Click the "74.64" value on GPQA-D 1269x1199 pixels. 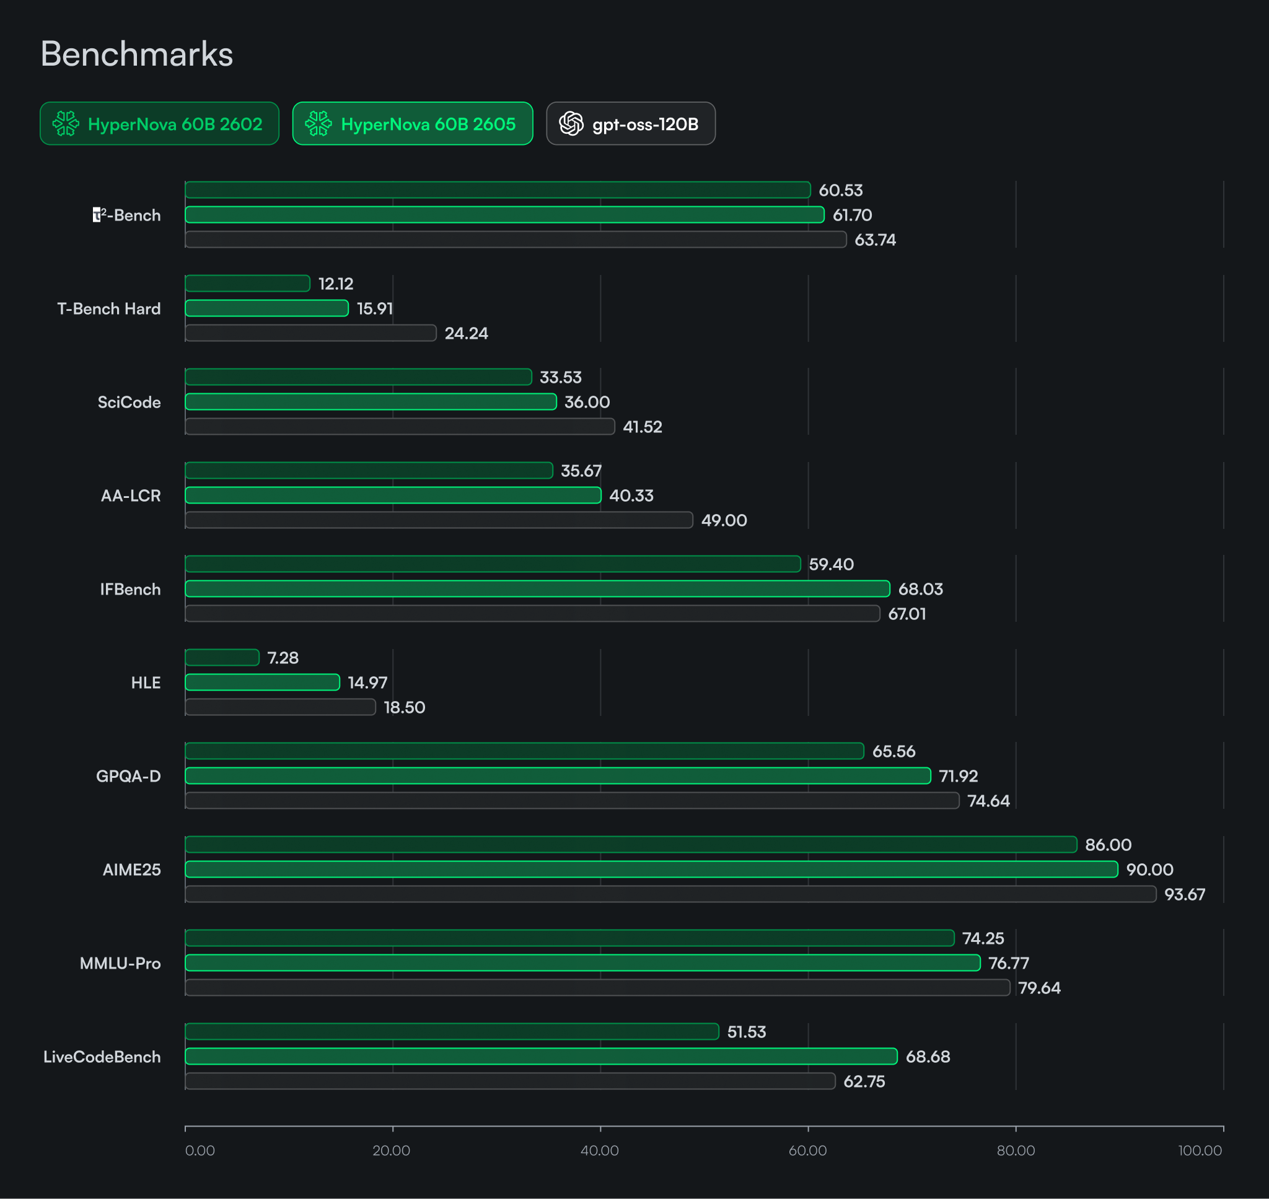[988, 801]
